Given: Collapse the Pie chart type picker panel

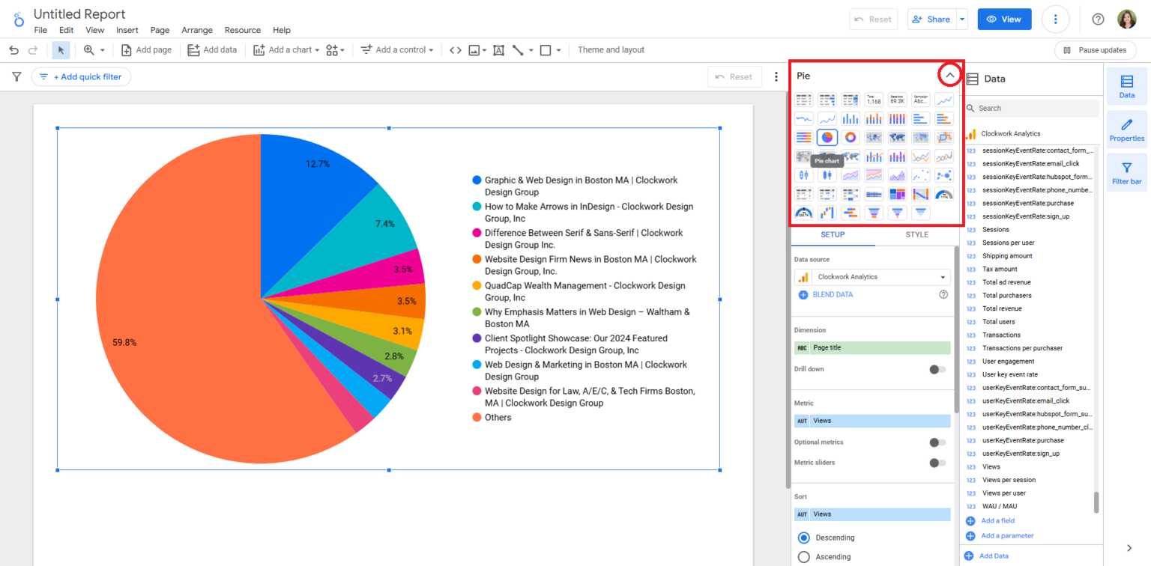Looking at the screenshot, I should coord(949,75).
